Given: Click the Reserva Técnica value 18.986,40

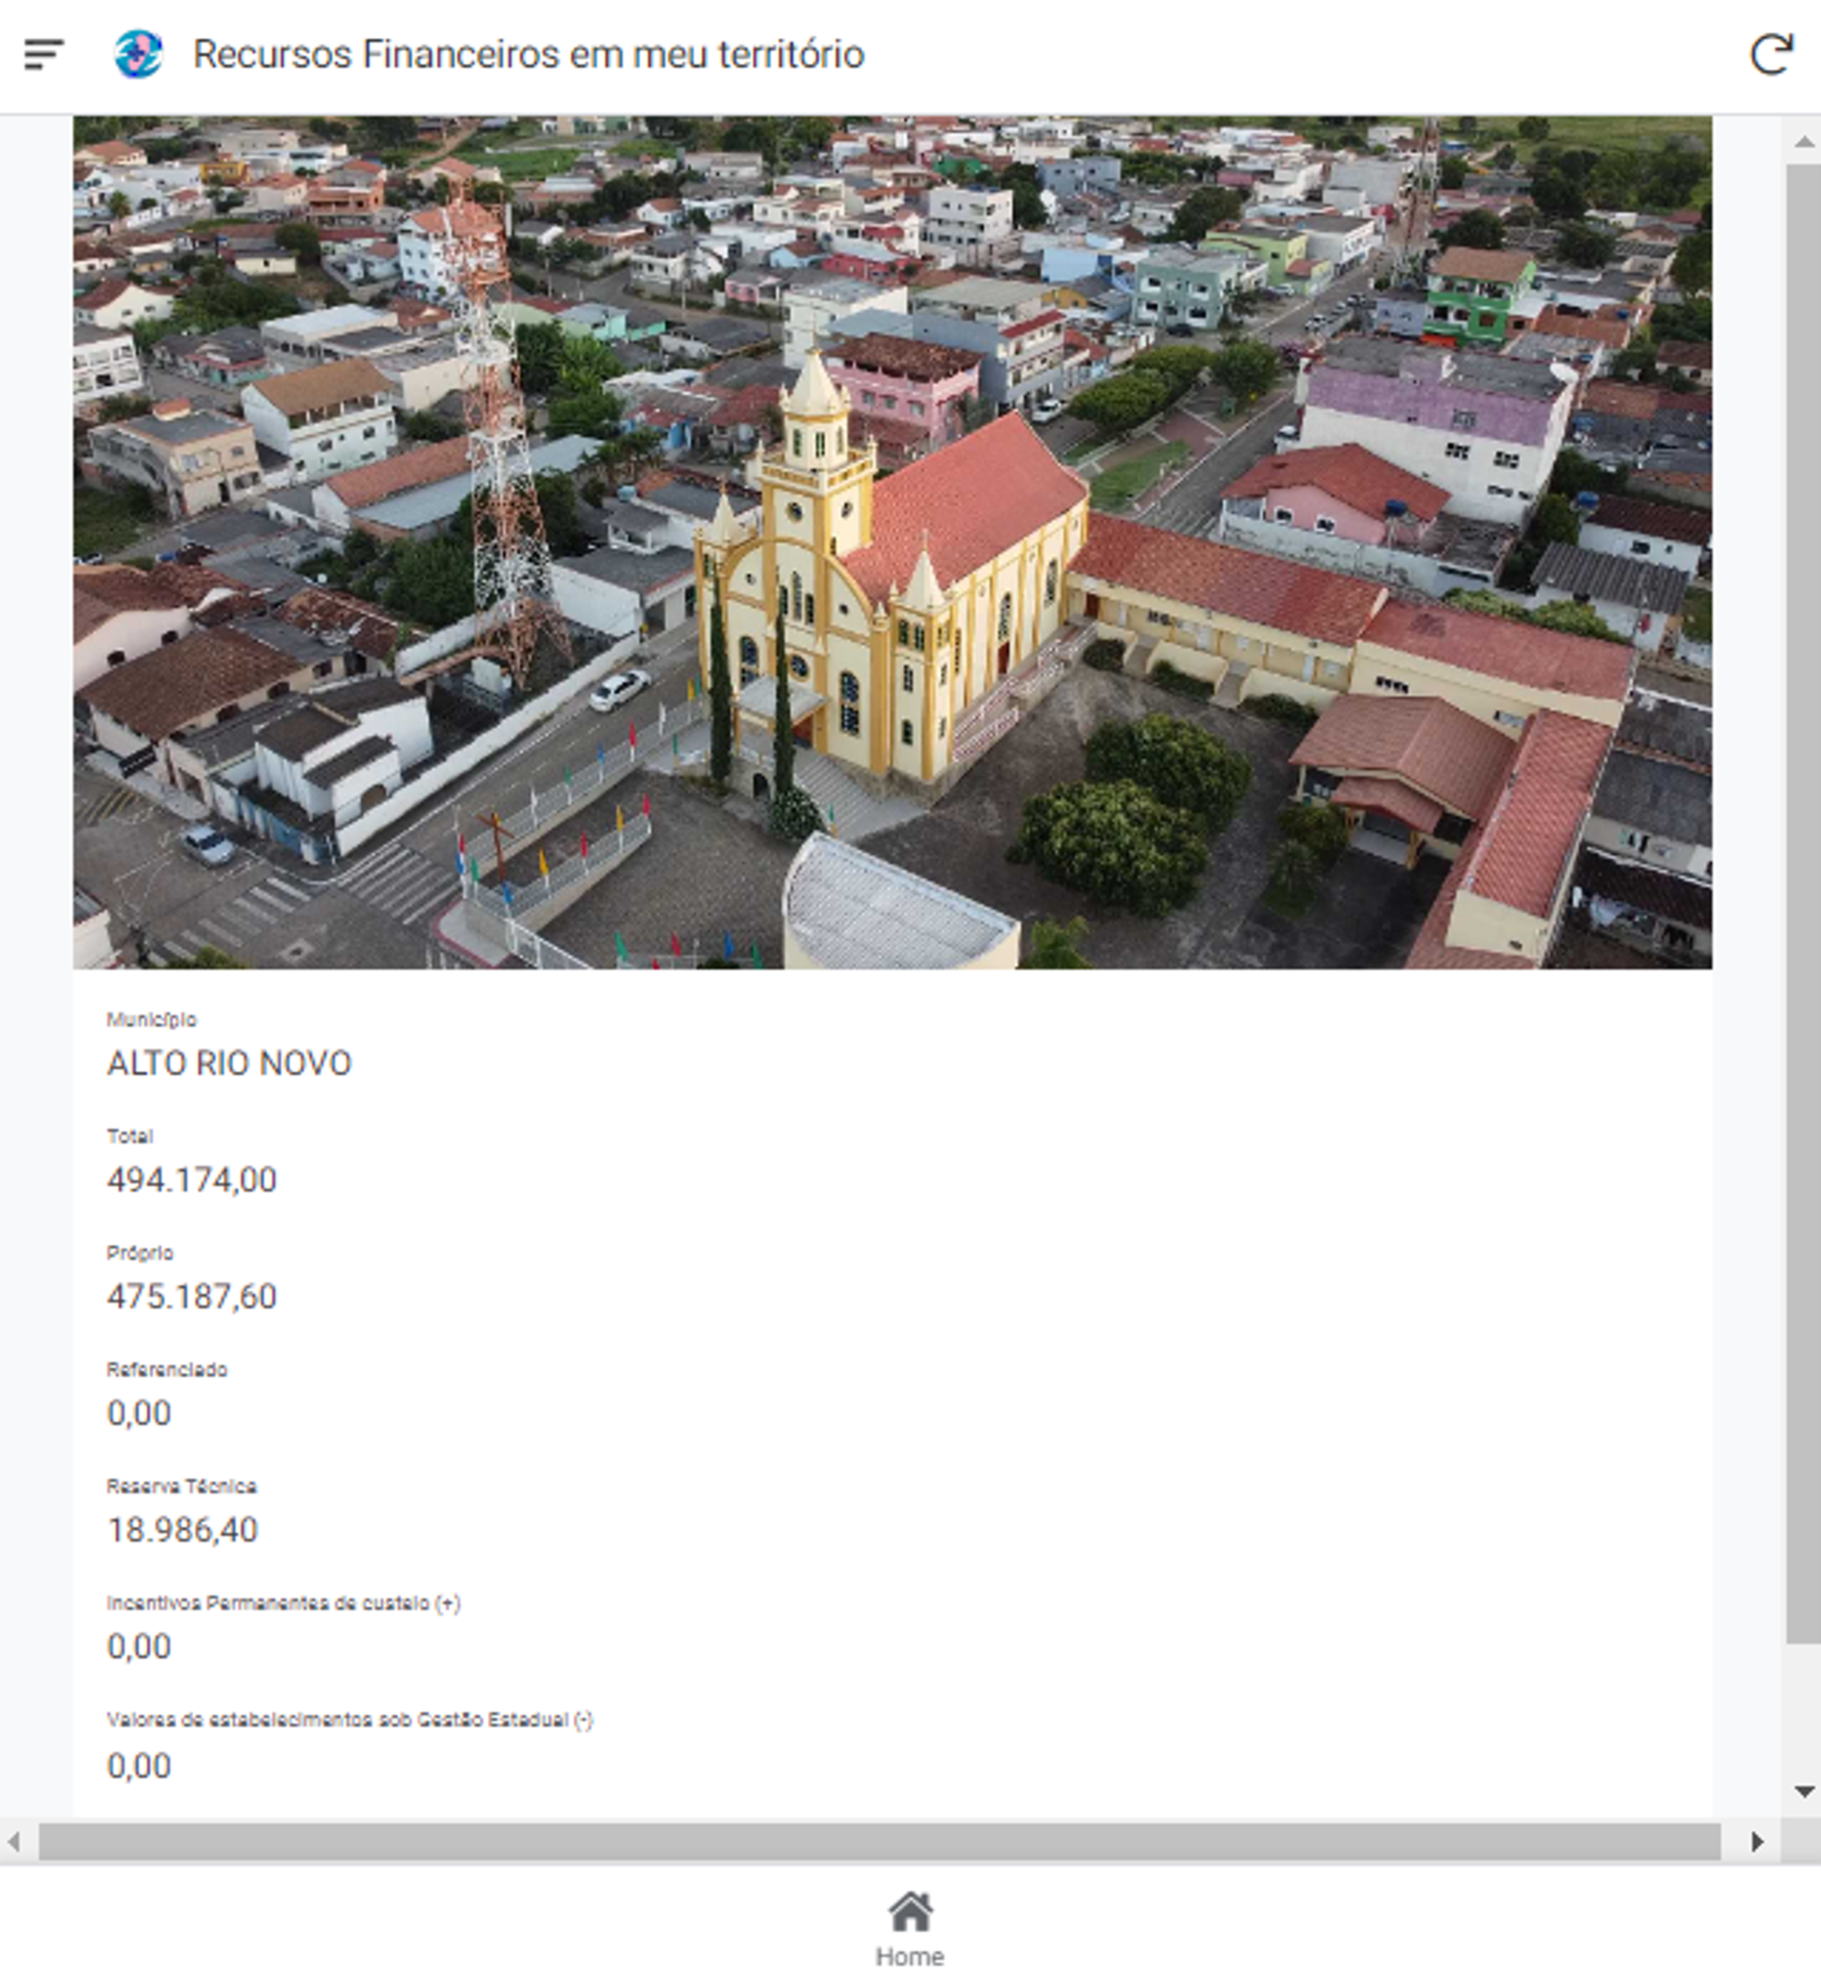Looking at the screenshot, I should pos(183,1530).
